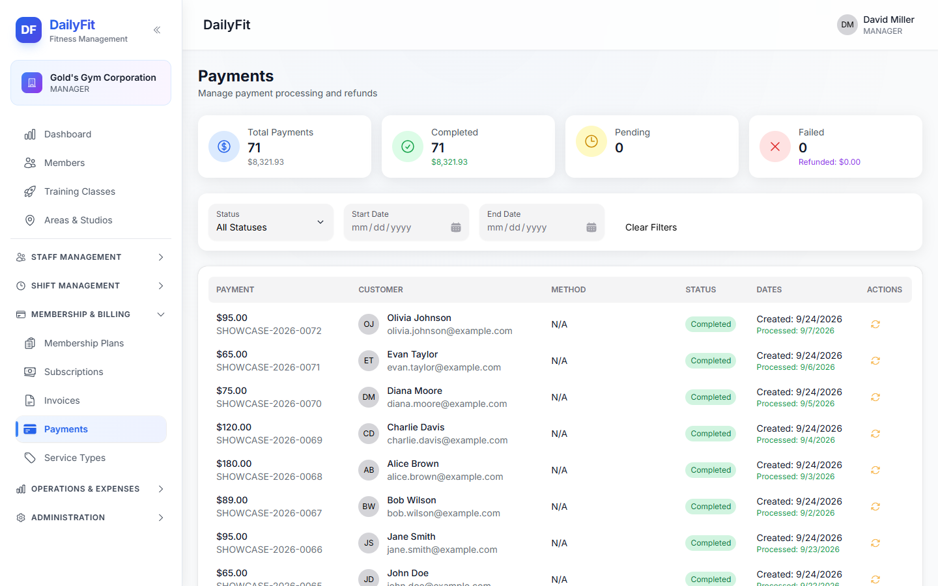Collapse the sidebar using the double-chevron icon
Image resolution: width=938 pixels, height=586 pixels.
(x=157, y=30)
